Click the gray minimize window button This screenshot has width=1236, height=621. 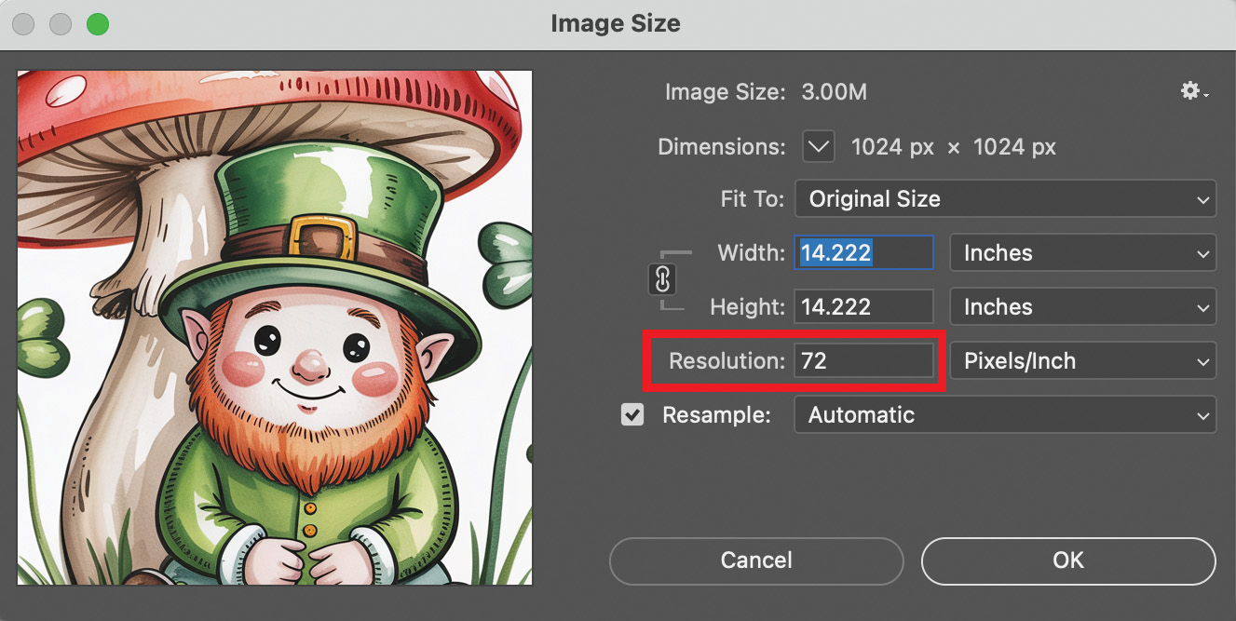(x=61, y=24)
